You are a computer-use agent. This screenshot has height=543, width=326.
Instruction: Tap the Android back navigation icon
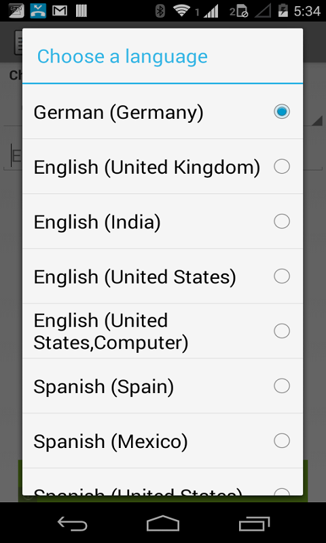72,523
